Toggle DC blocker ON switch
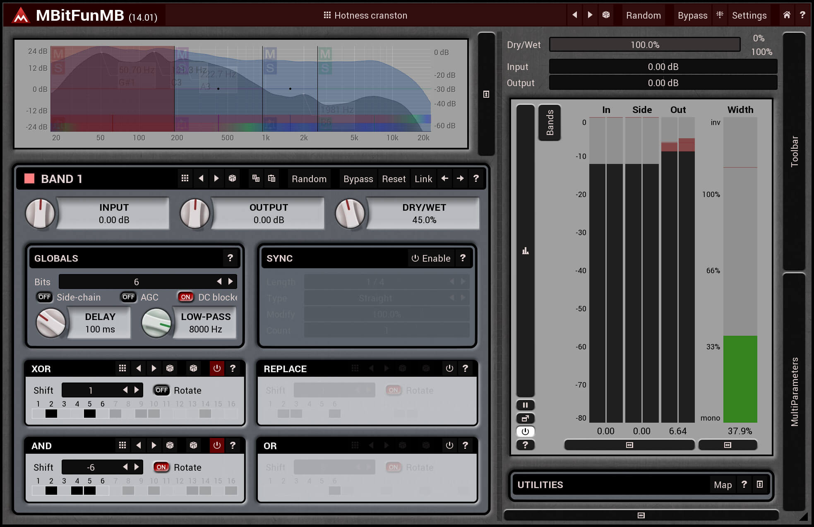 pyautogui.click(x=186, y=297)
